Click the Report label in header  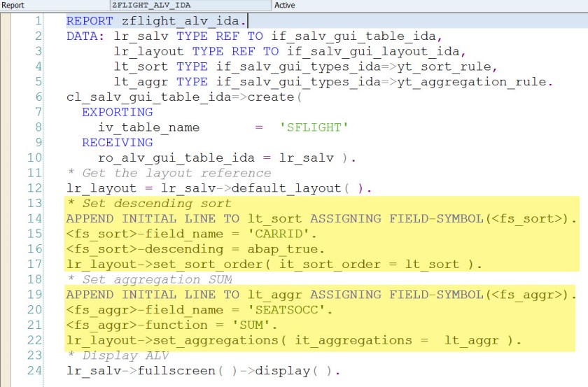point(13,6)
